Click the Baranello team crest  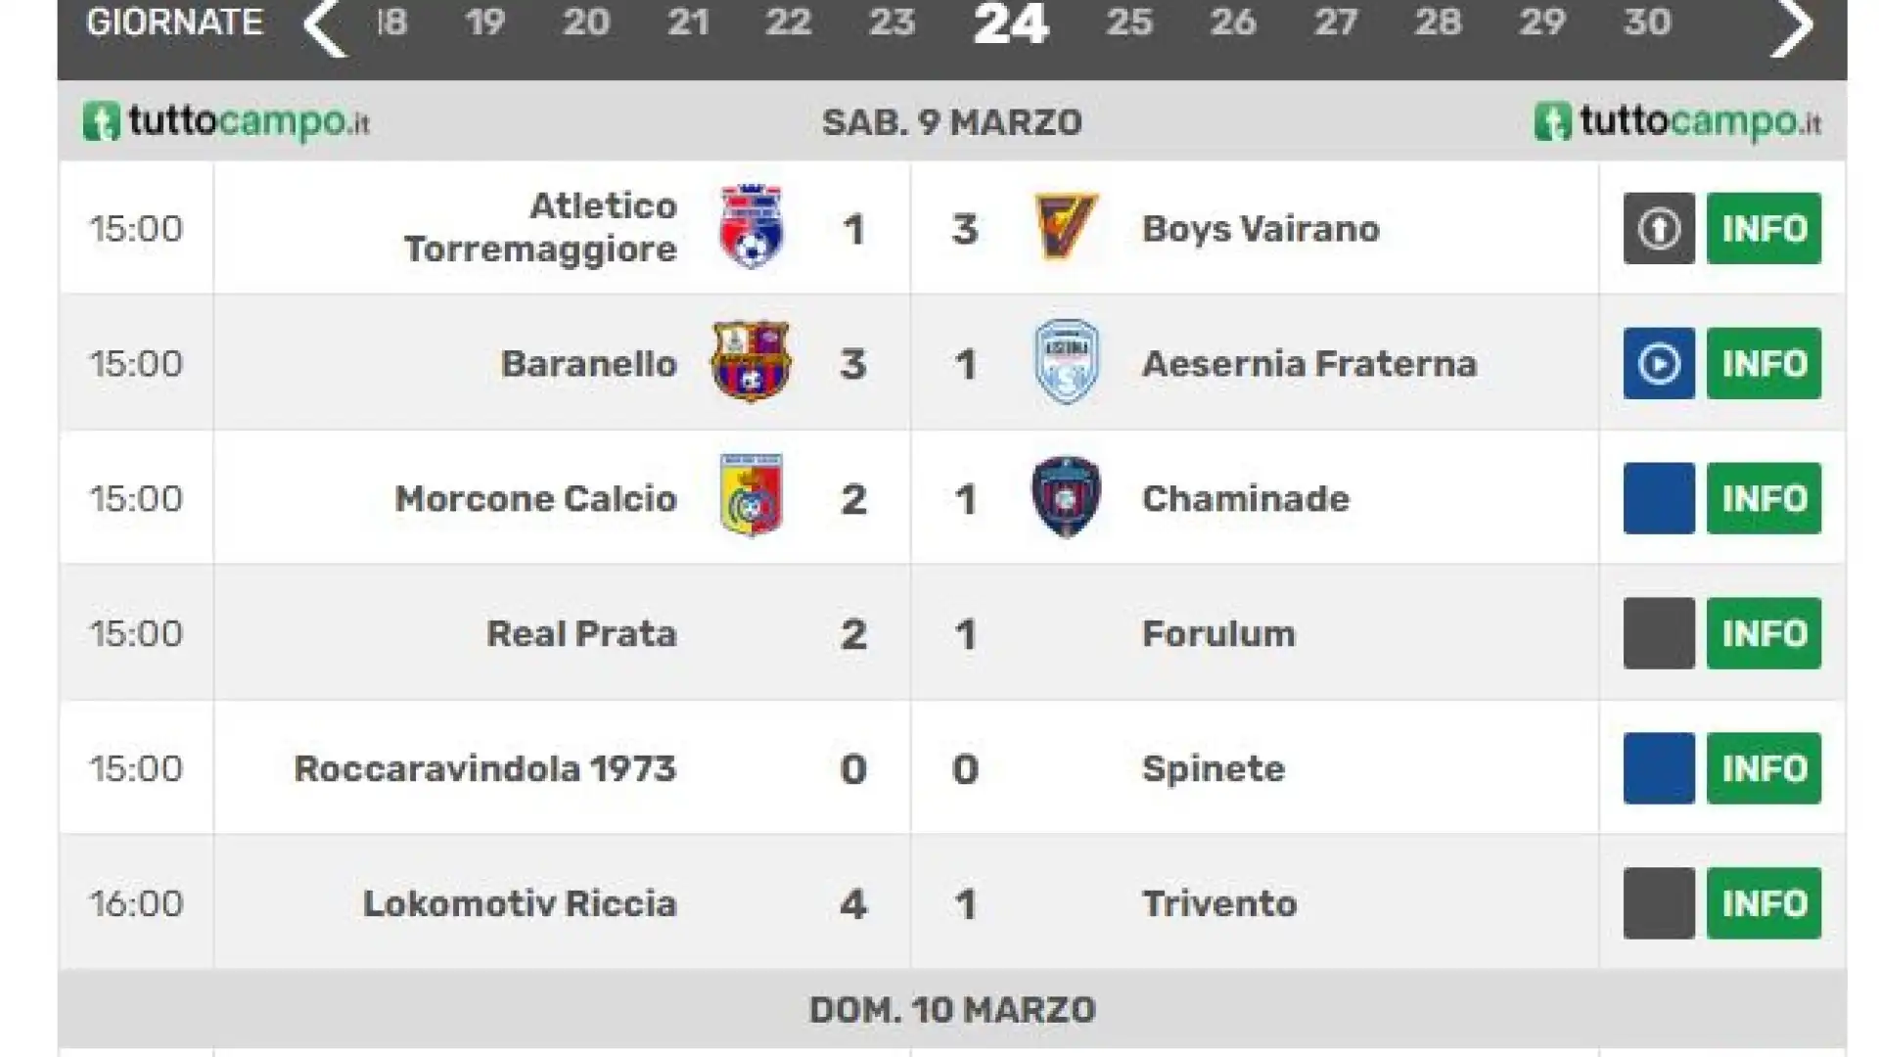(x=751, y=361)
